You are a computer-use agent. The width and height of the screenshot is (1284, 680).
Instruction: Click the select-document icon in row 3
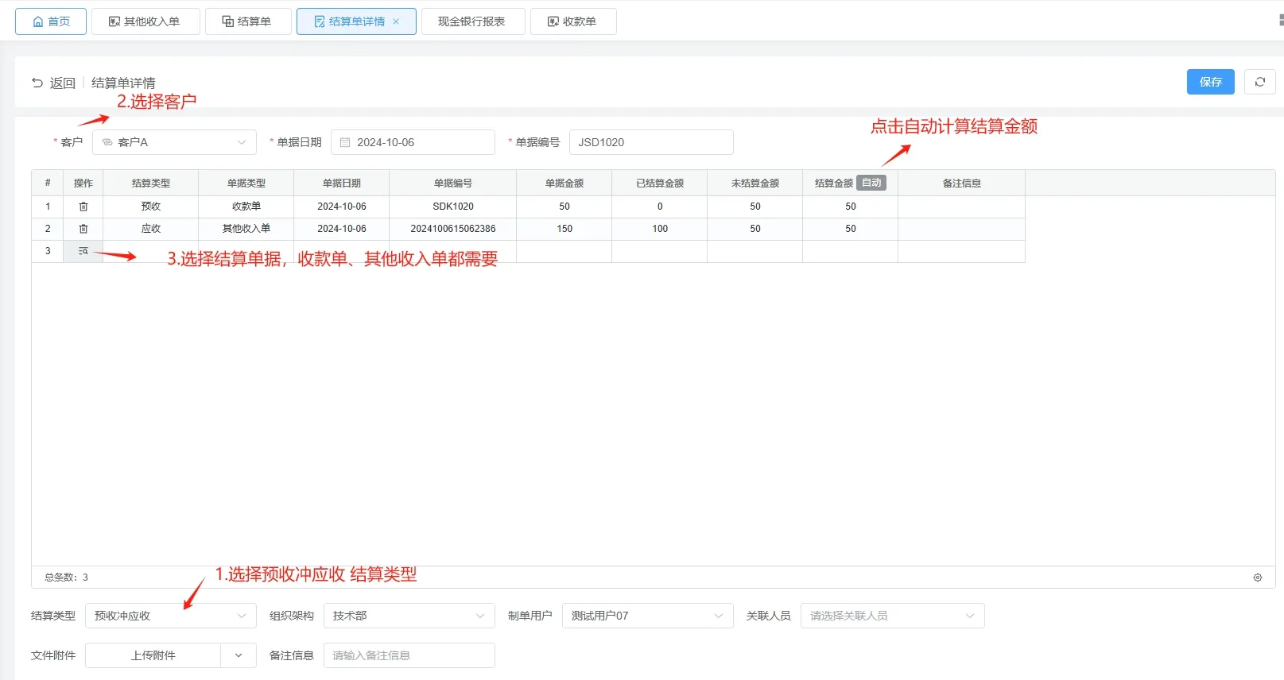coord(83,251)
